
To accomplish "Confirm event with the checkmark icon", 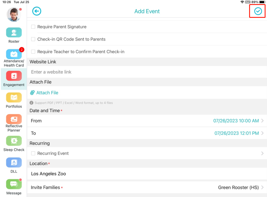I will tap(258, 11).
